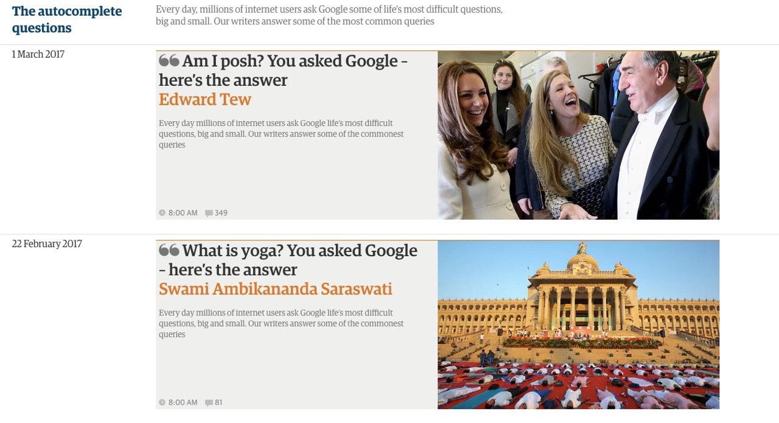Click 'The autocomplete questions' series title
Screen dimensions: 779x423
[67, 19]
